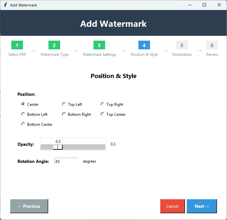Close the Add Watermark window

pos(219,5)
